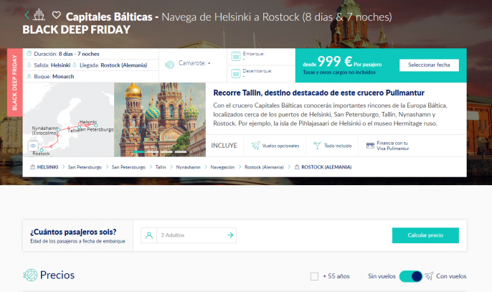Select the second carousel slide indicator

[153, 152]
